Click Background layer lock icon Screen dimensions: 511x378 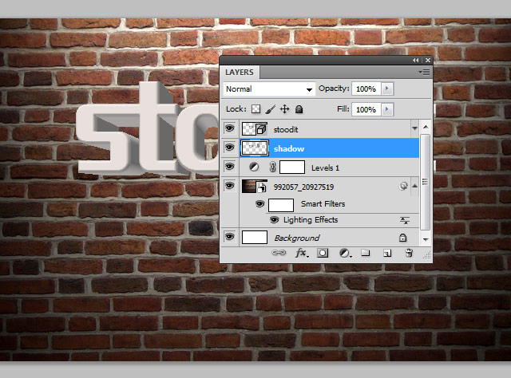point(402,238)
